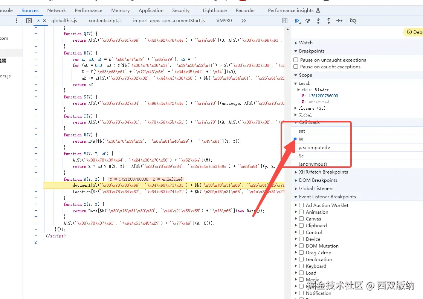Open Performance insights flask icon
The image size is (423, 299).
(x=318, y=11)
